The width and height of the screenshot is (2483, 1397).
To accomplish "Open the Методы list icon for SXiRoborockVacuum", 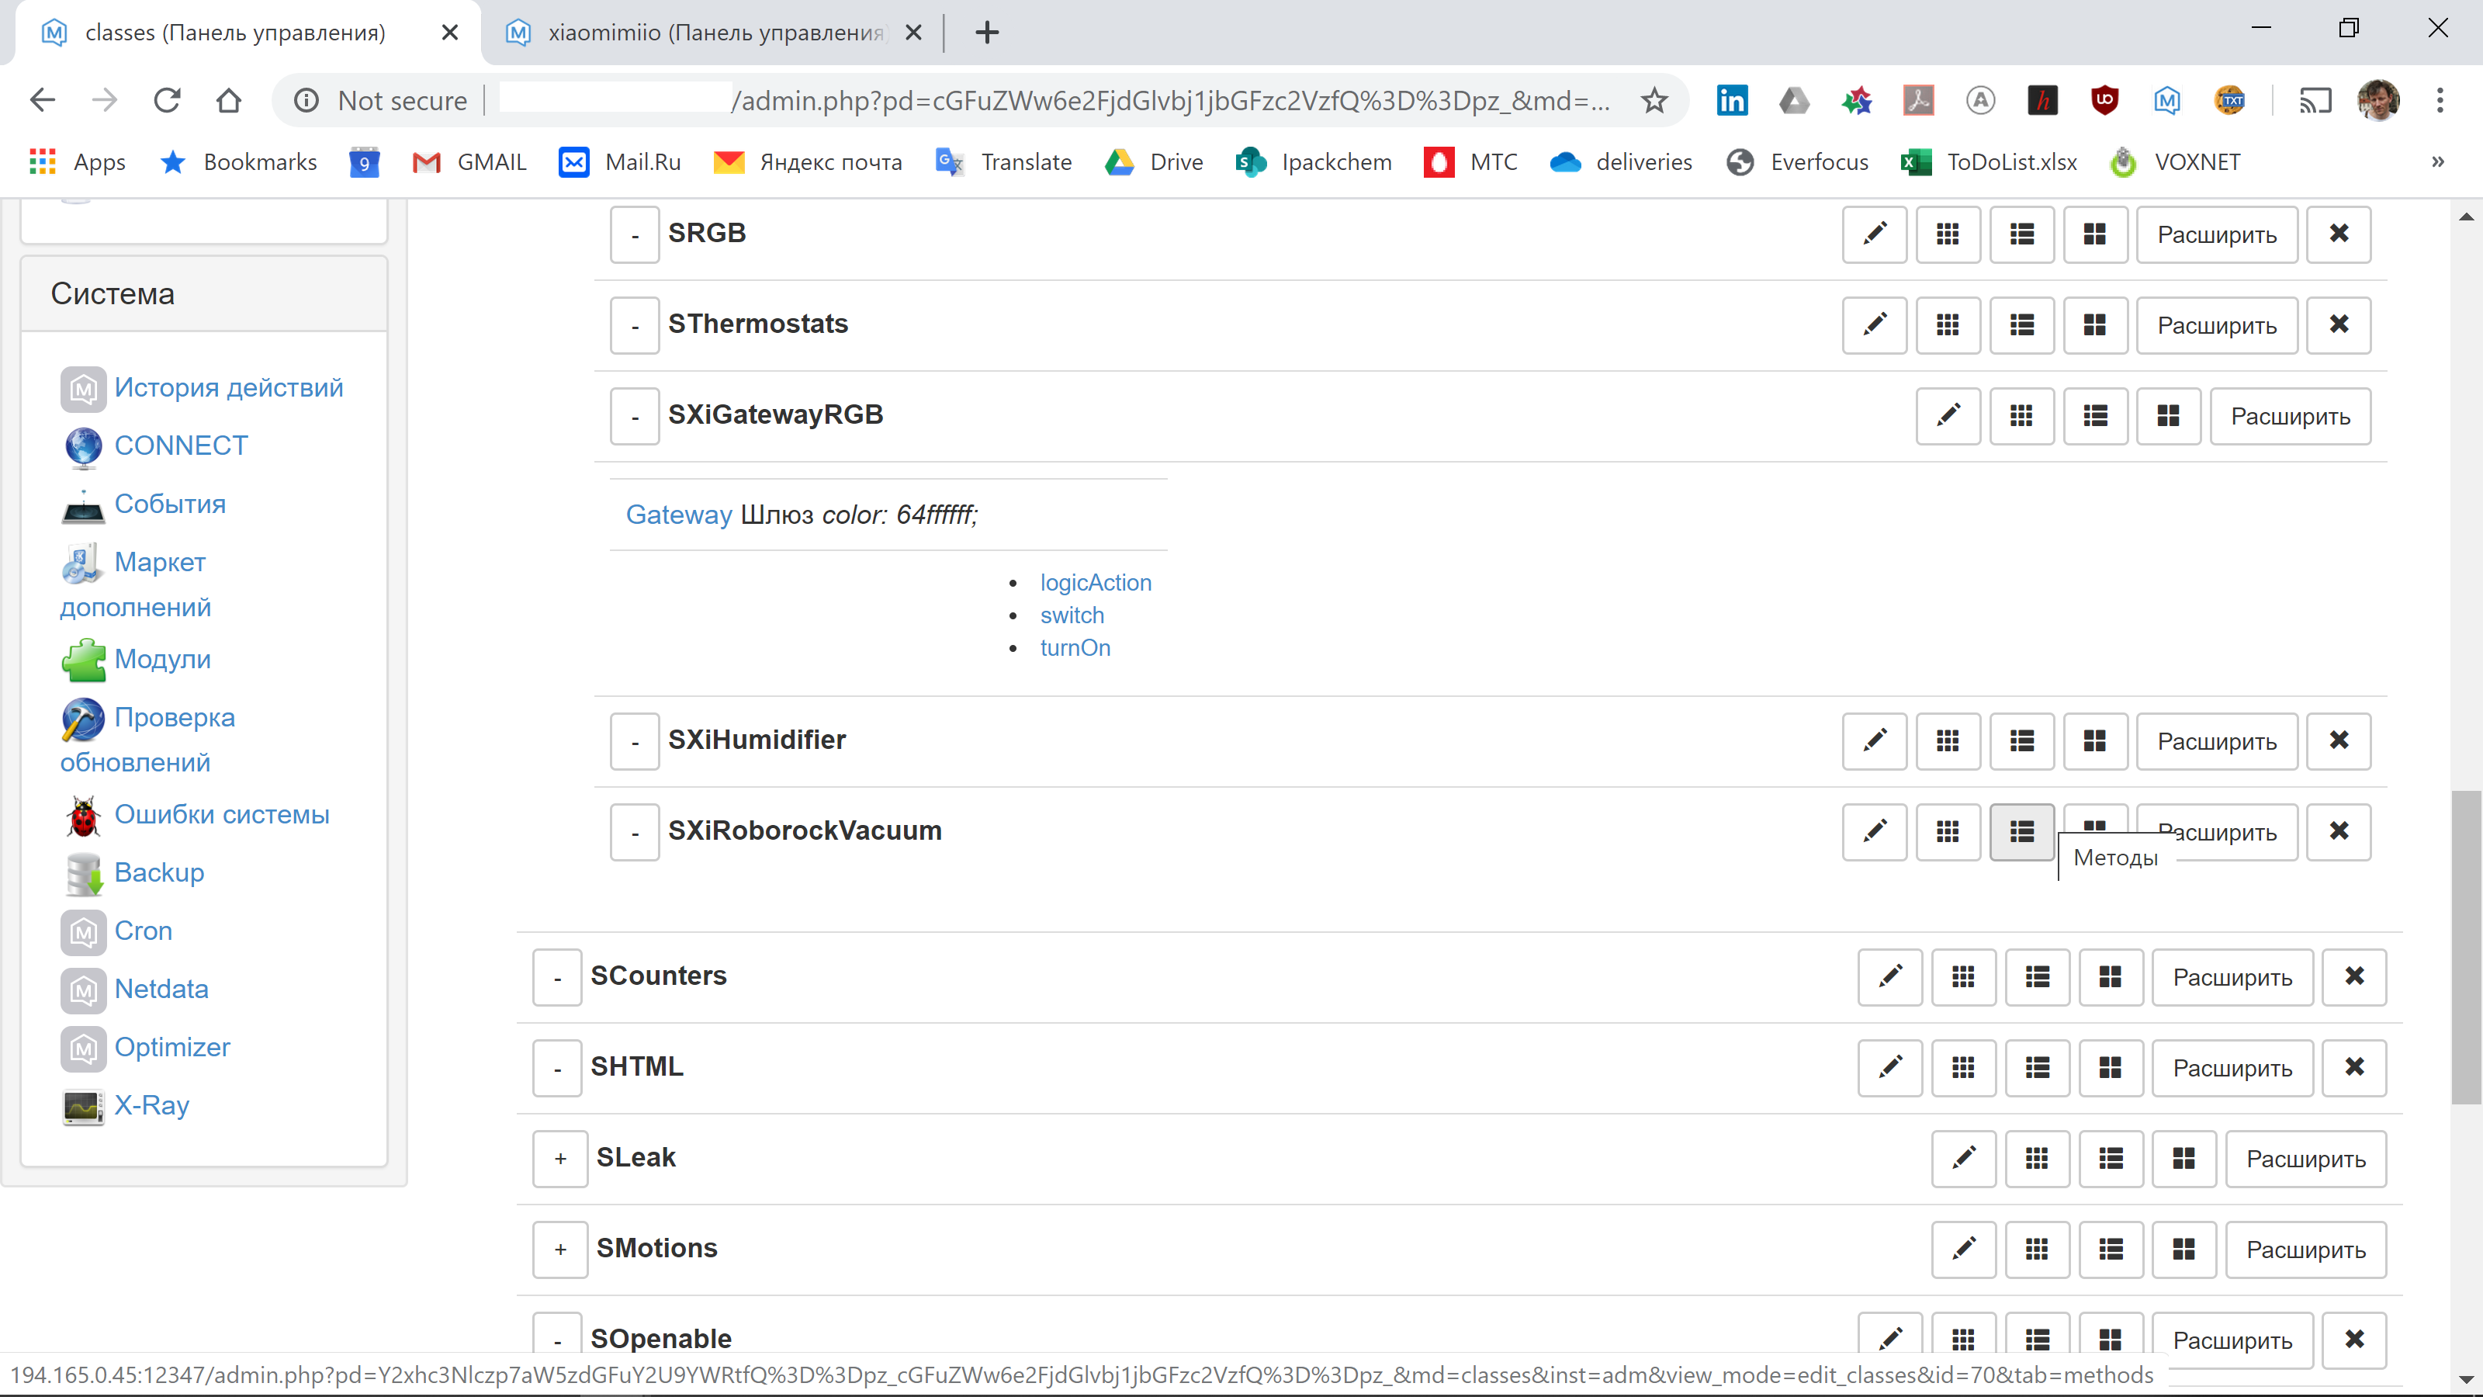I will [2021, 831].
